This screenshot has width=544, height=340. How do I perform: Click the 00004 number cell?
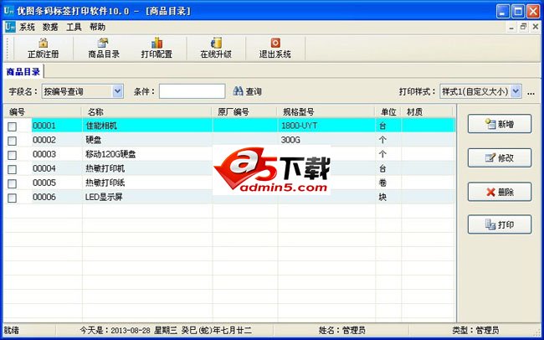tap(57, 168)
